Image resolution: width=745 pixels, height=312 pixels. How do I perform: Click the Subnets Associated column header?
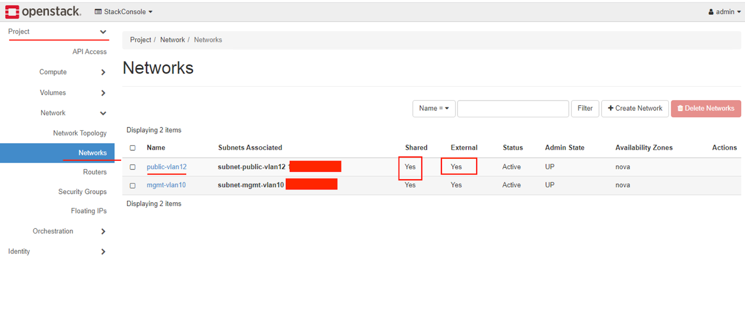(250, 148)
